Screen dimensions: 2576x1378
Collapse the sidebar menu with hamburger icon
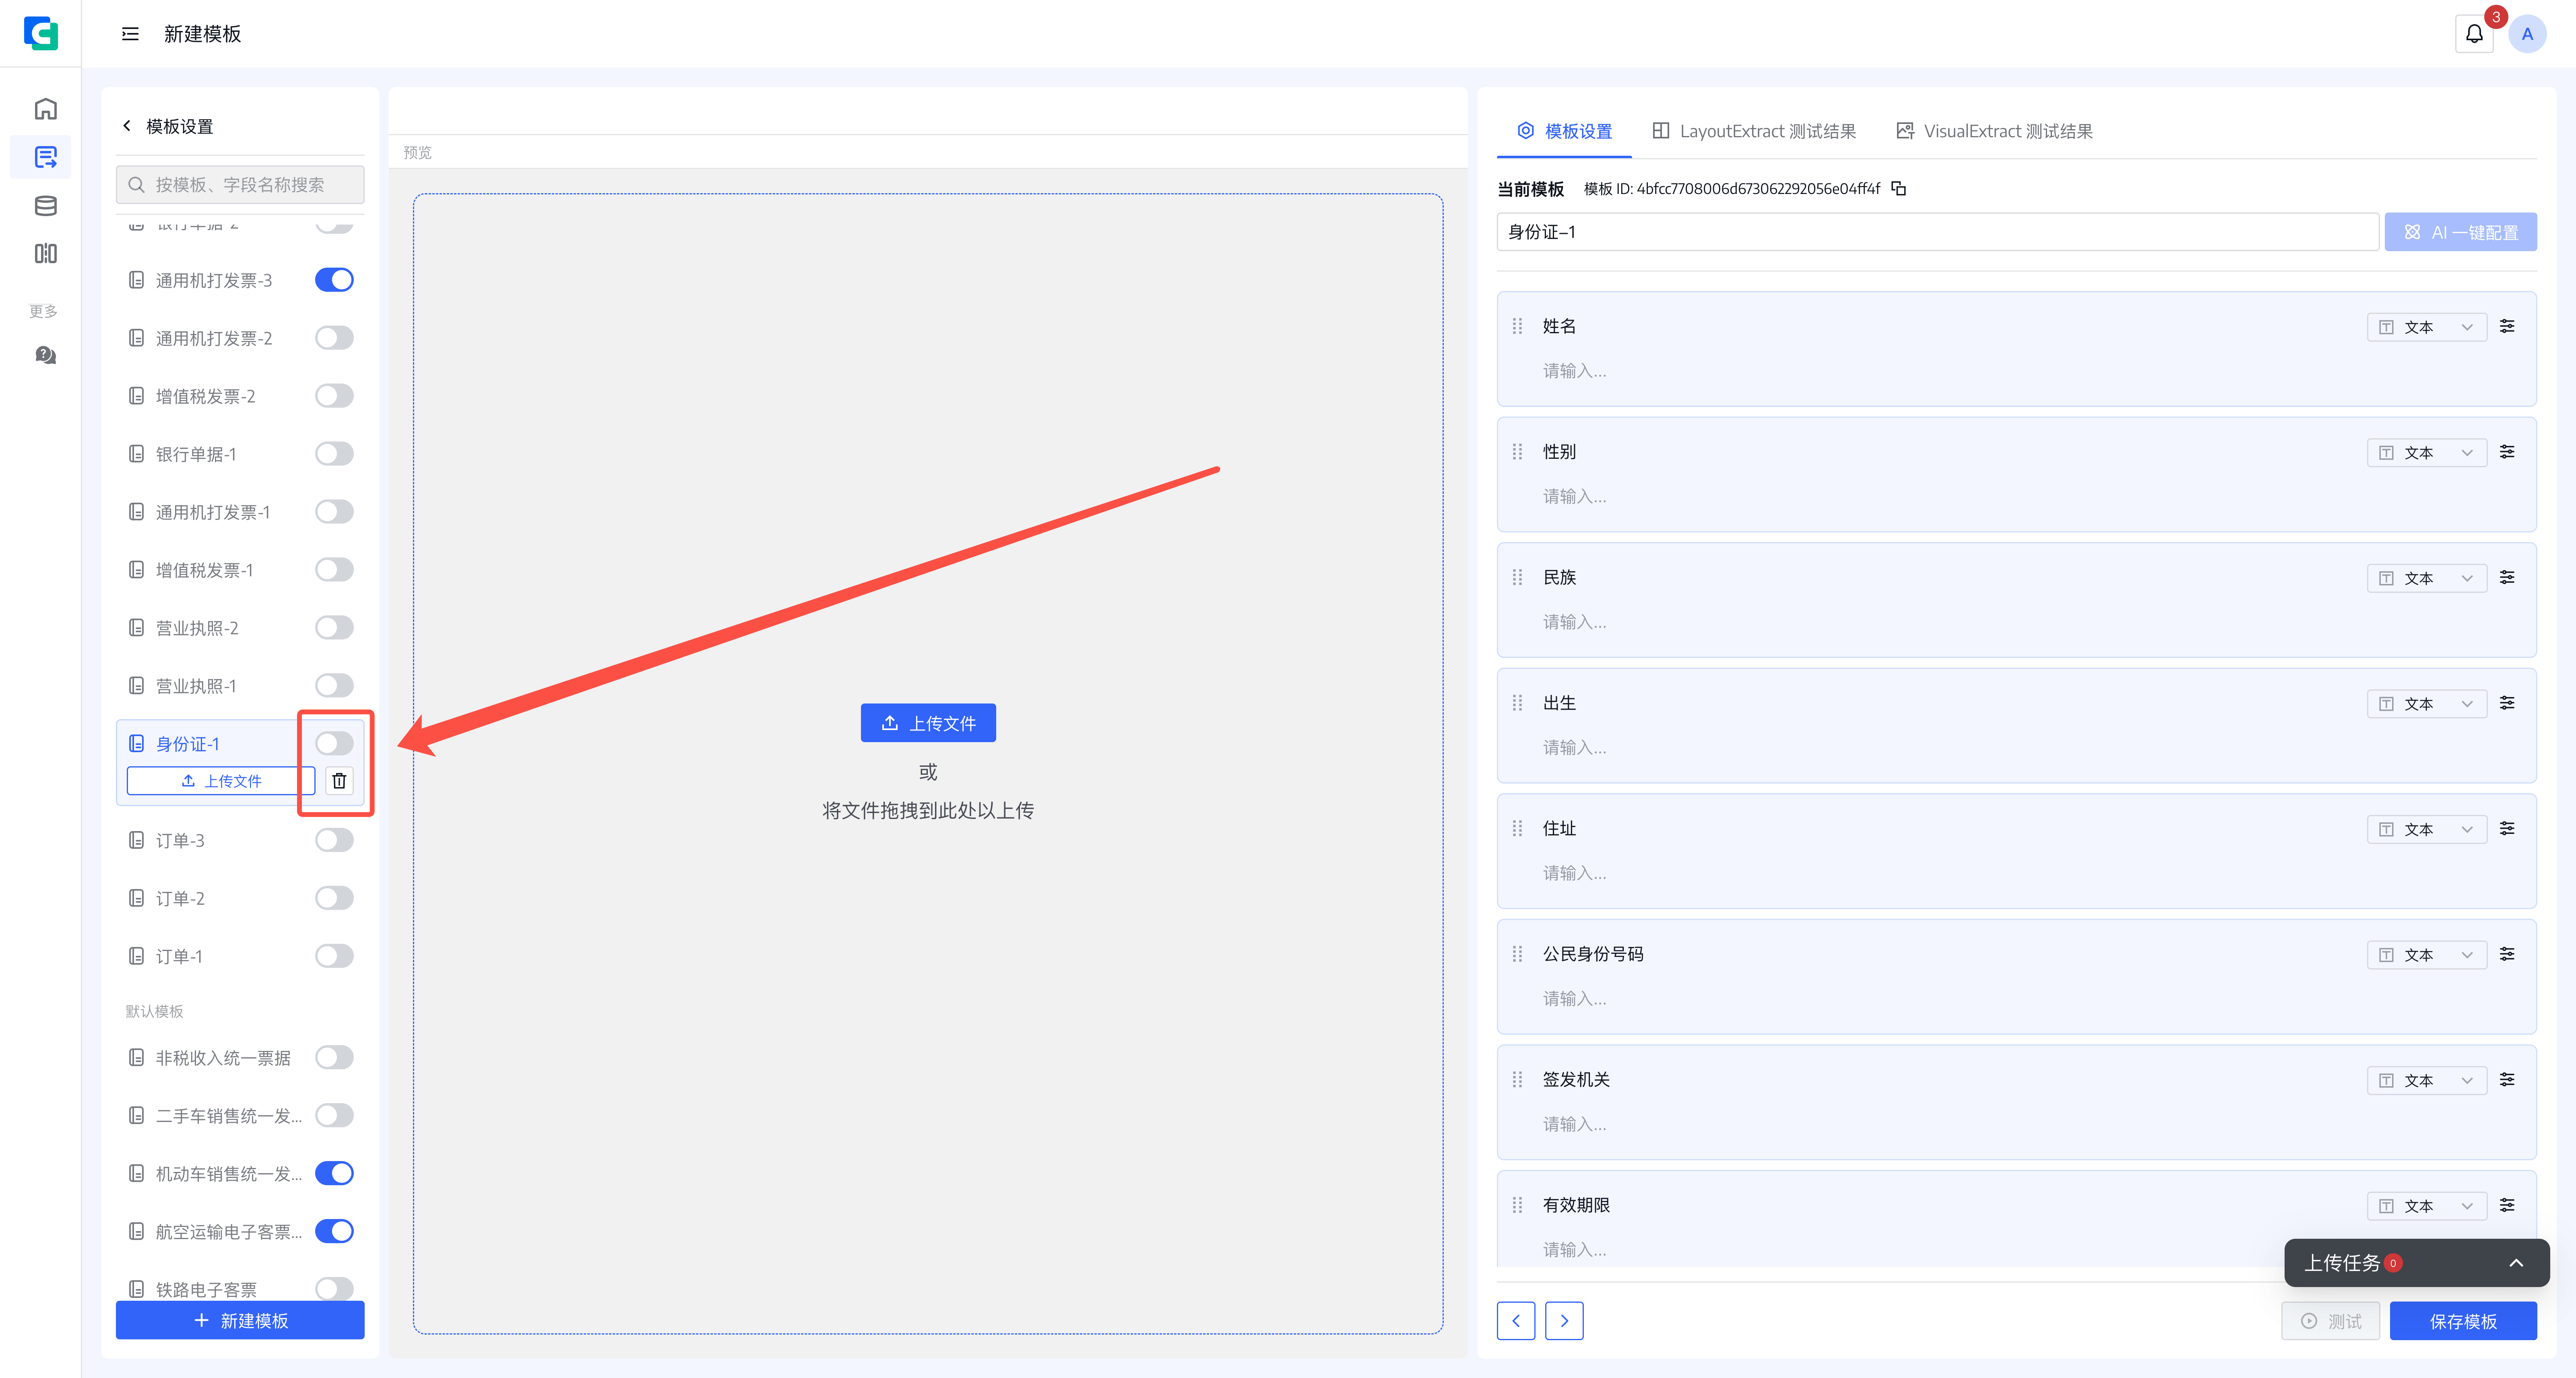click(x=130, y=34)
